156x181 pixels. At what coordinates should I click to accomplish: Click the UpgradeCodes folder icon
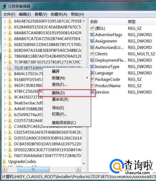point(4,161)
